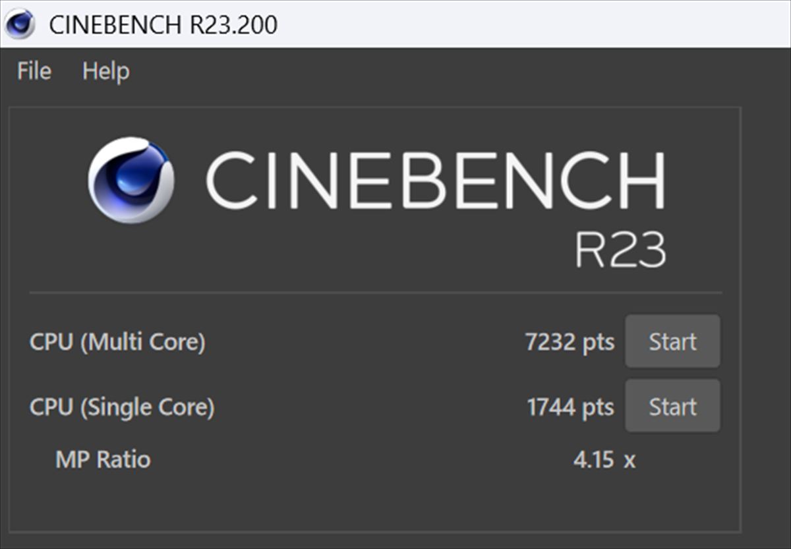Click the large Cinebench sphere logo

tap(131, 181)
